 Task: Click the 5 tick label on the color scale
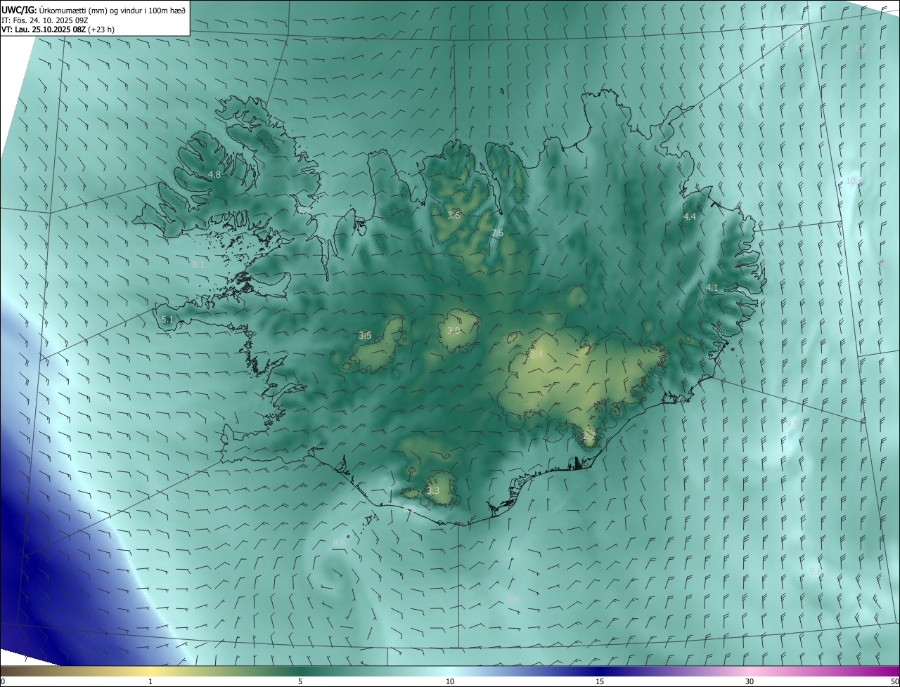coord(300,681)
